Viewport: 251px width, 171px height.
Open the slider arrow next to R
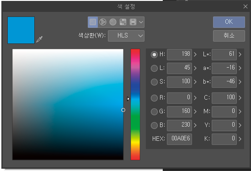pyautogui.click(x=195, y=98)
